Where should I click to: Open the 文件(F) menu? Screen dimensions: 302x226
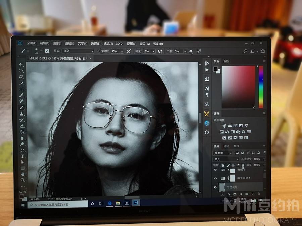click(x=32, y=43)
